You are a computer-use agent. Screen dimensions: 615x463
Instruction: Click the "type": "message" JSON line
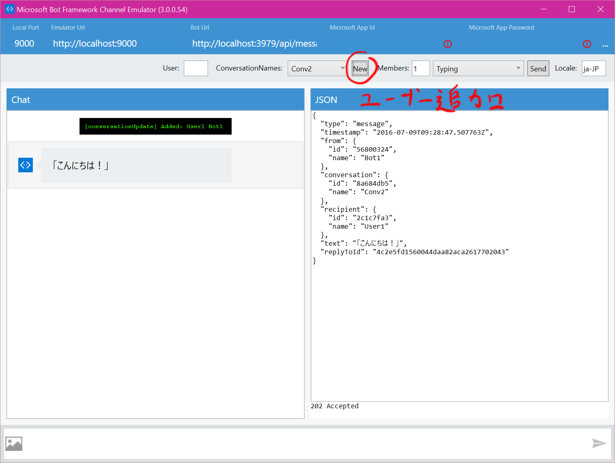356,124
